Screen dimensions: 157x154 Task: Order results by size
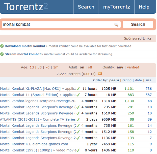[x=148, y=80]
